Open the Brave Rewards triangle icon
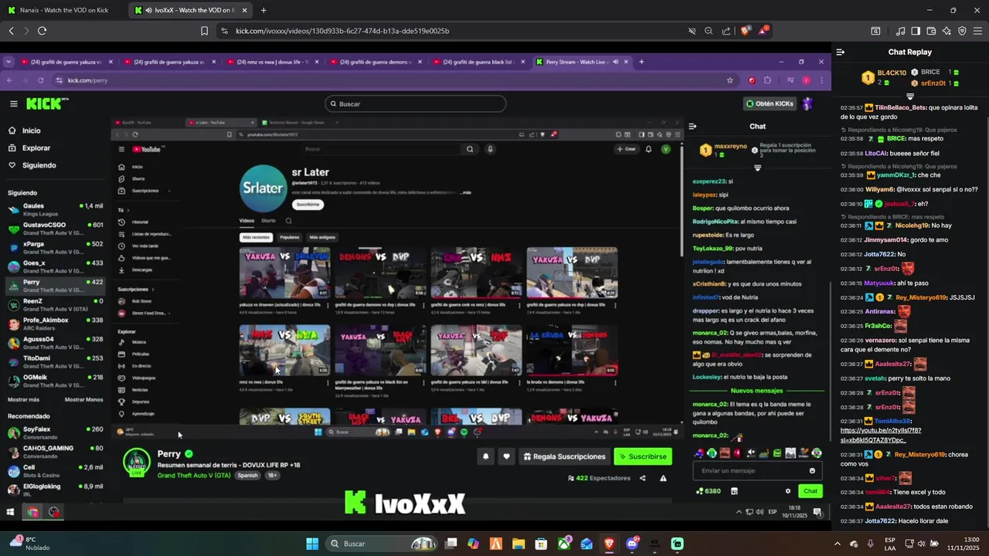This screenshot has height=556, width=989. (x=763, y=31)
